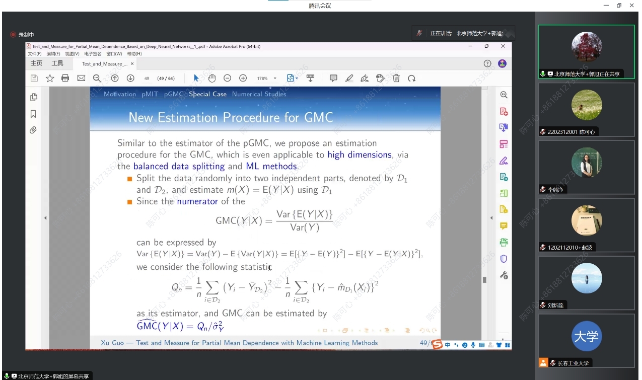
Task: Open the Create PDF tool in right pane
Action: [x=503, y=111]
